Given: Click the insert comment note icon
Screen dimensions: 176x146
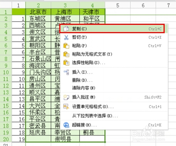Looking at the screenshot, I should pos(66,97).
